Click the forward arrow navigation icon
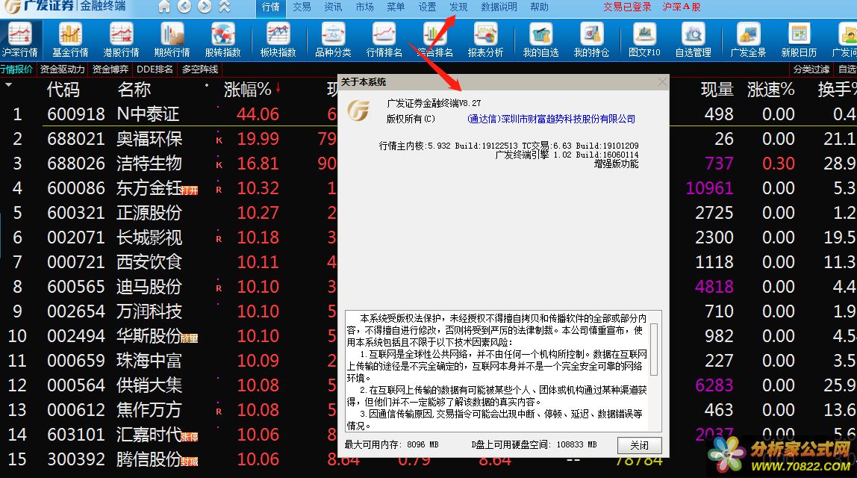 click(x=205, y=7)
